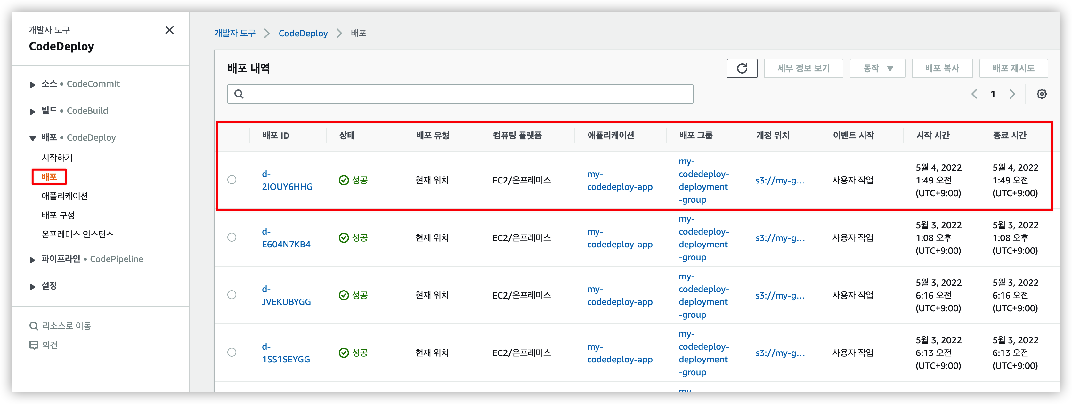Open 애플리케이션 in the sidebar menu
Image resolution: width=1072 pixels, height=404 pixels.
click(64, 196)
